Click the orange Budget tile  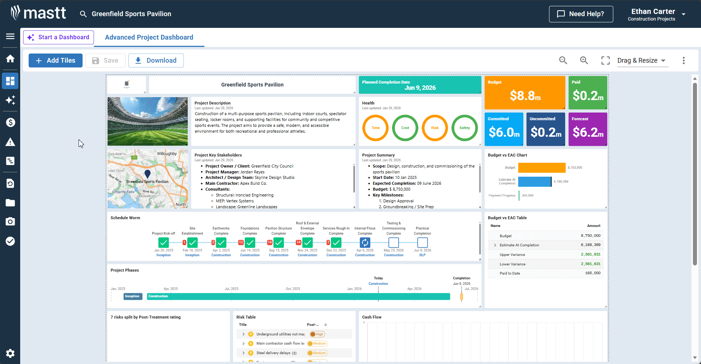point(524,93)
